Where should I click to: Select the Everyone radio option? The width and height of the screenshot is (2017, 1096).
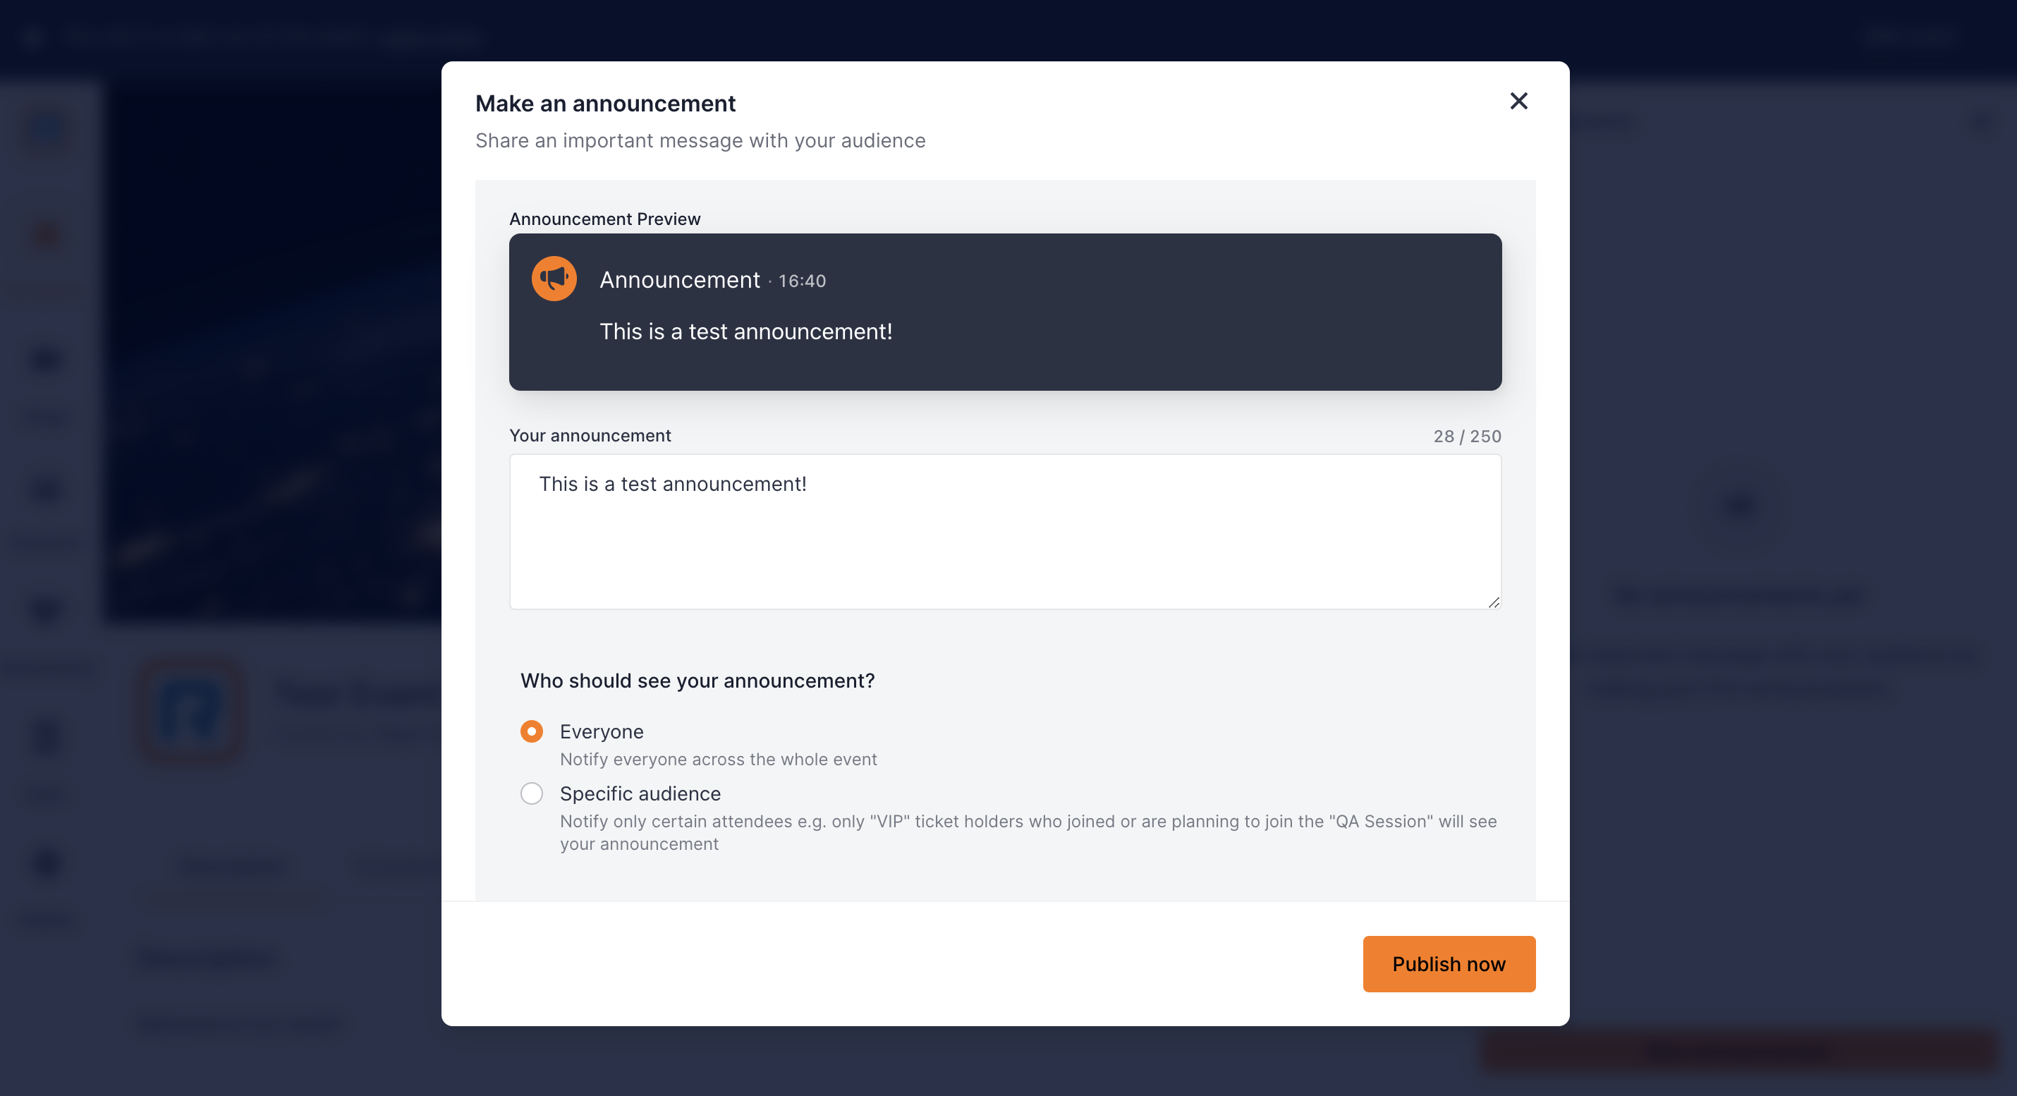pos(532,731)
